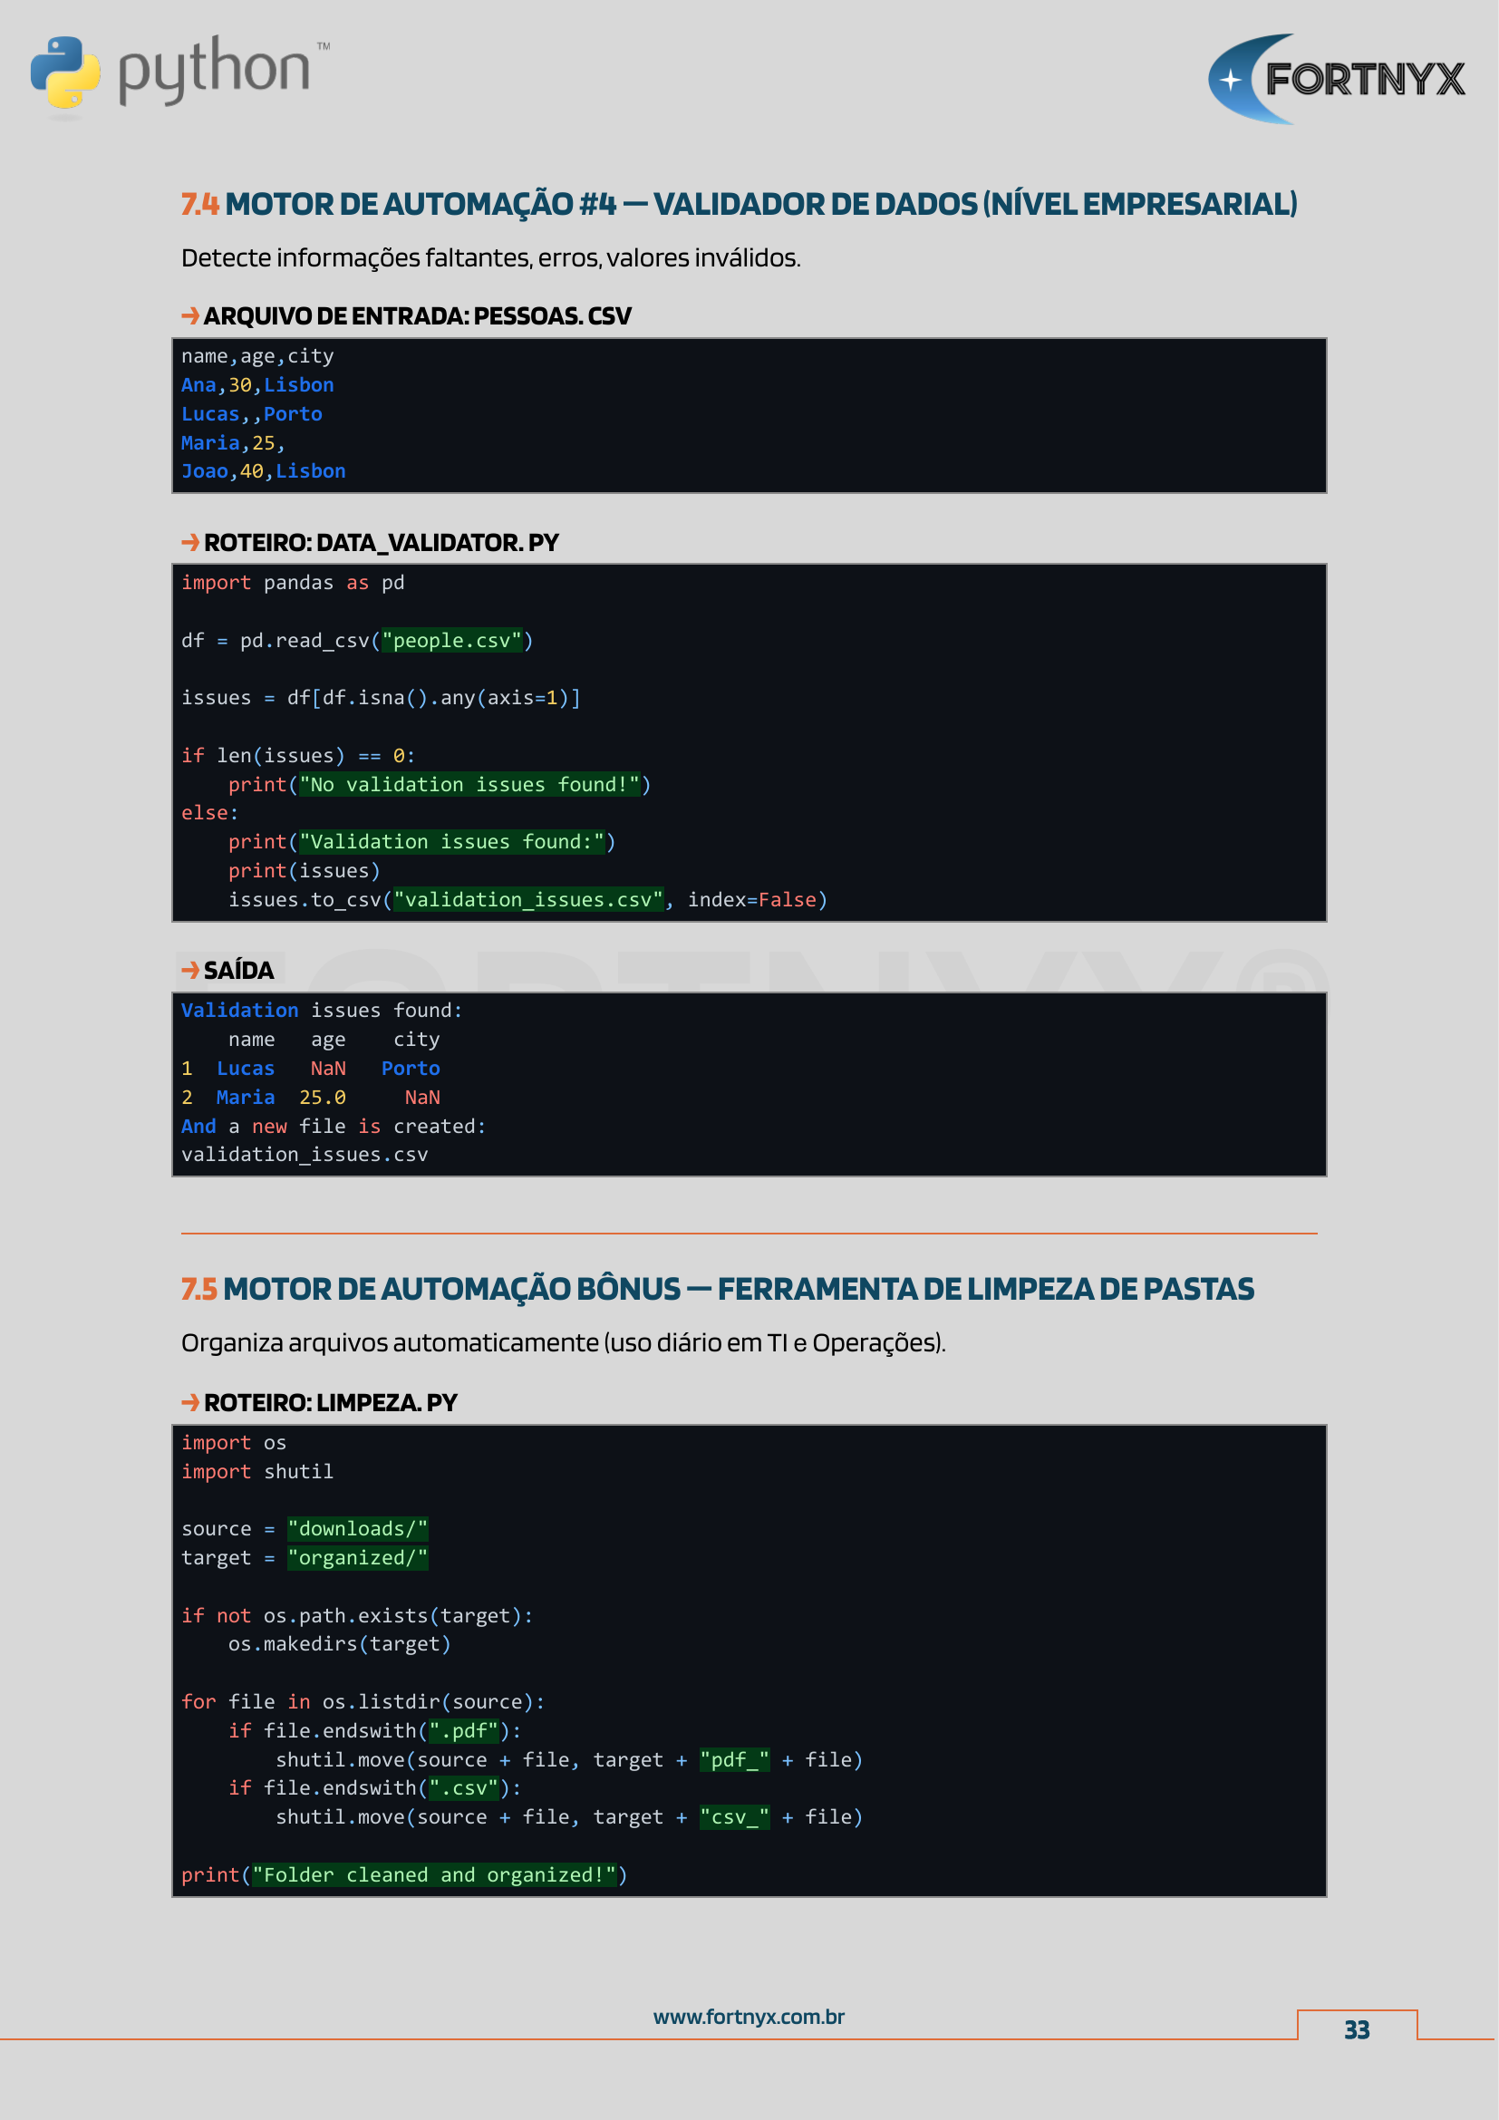The width and height of the screenshot is (1499, 2120).
Task: Select the section 7.5 Limpeza de Pastas heading
Action: 717,1289
